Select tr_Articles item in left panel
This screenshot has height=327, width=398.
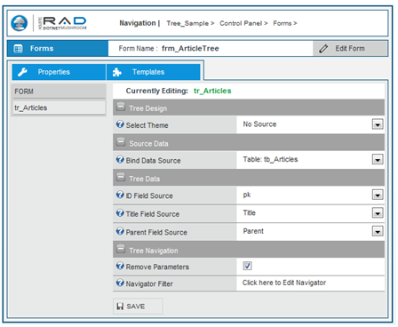[x=60, y=108]
